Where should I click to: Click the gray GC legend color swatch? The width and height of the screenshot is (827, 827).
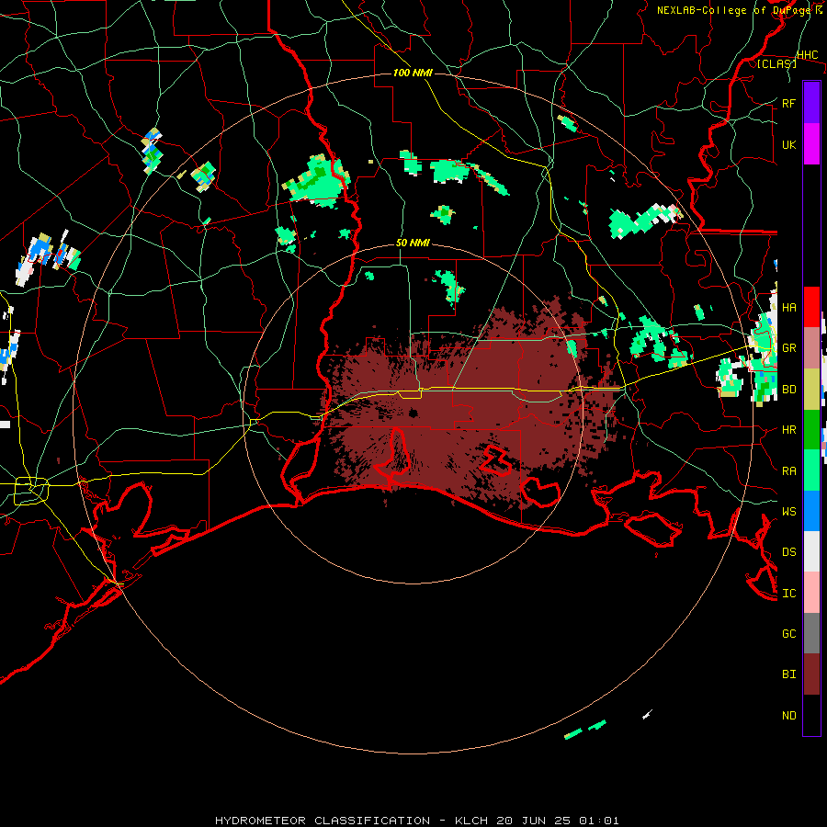811,633
